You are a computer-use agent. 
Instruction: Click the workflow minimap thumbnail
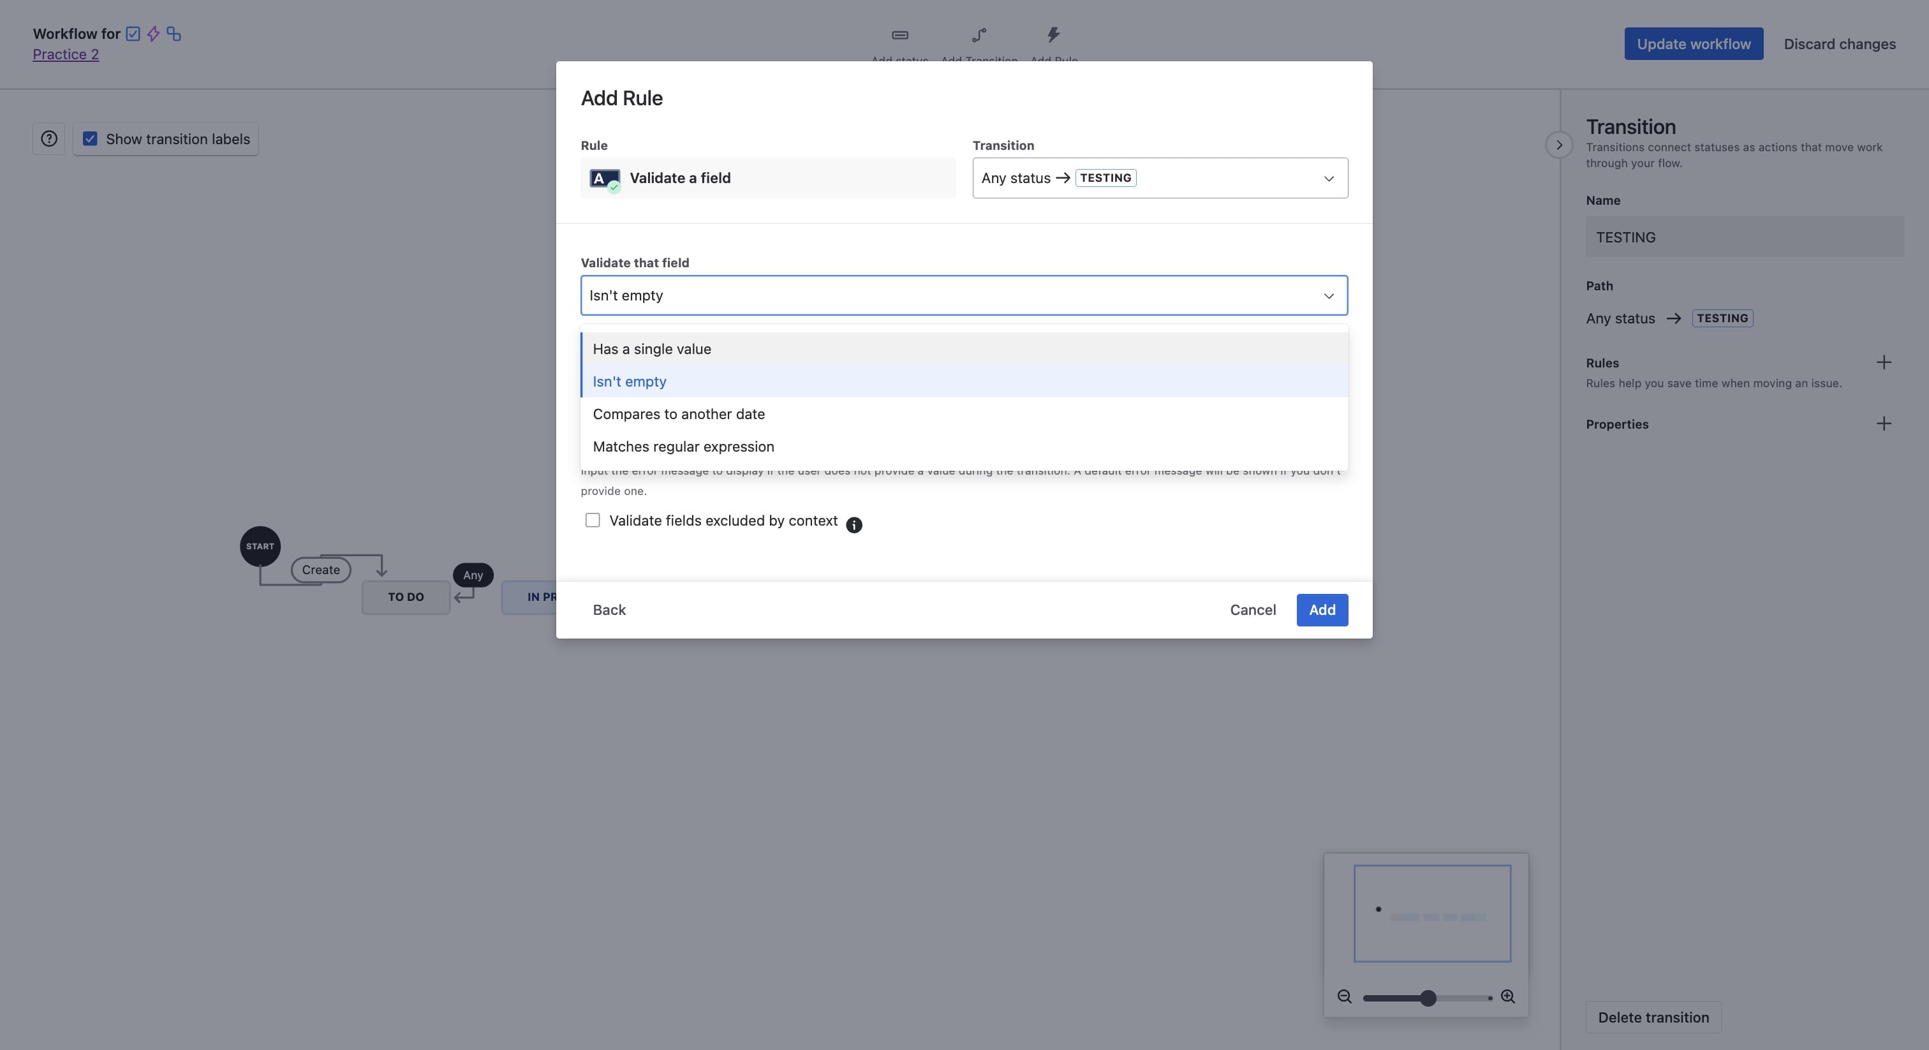pos(1432,913)
